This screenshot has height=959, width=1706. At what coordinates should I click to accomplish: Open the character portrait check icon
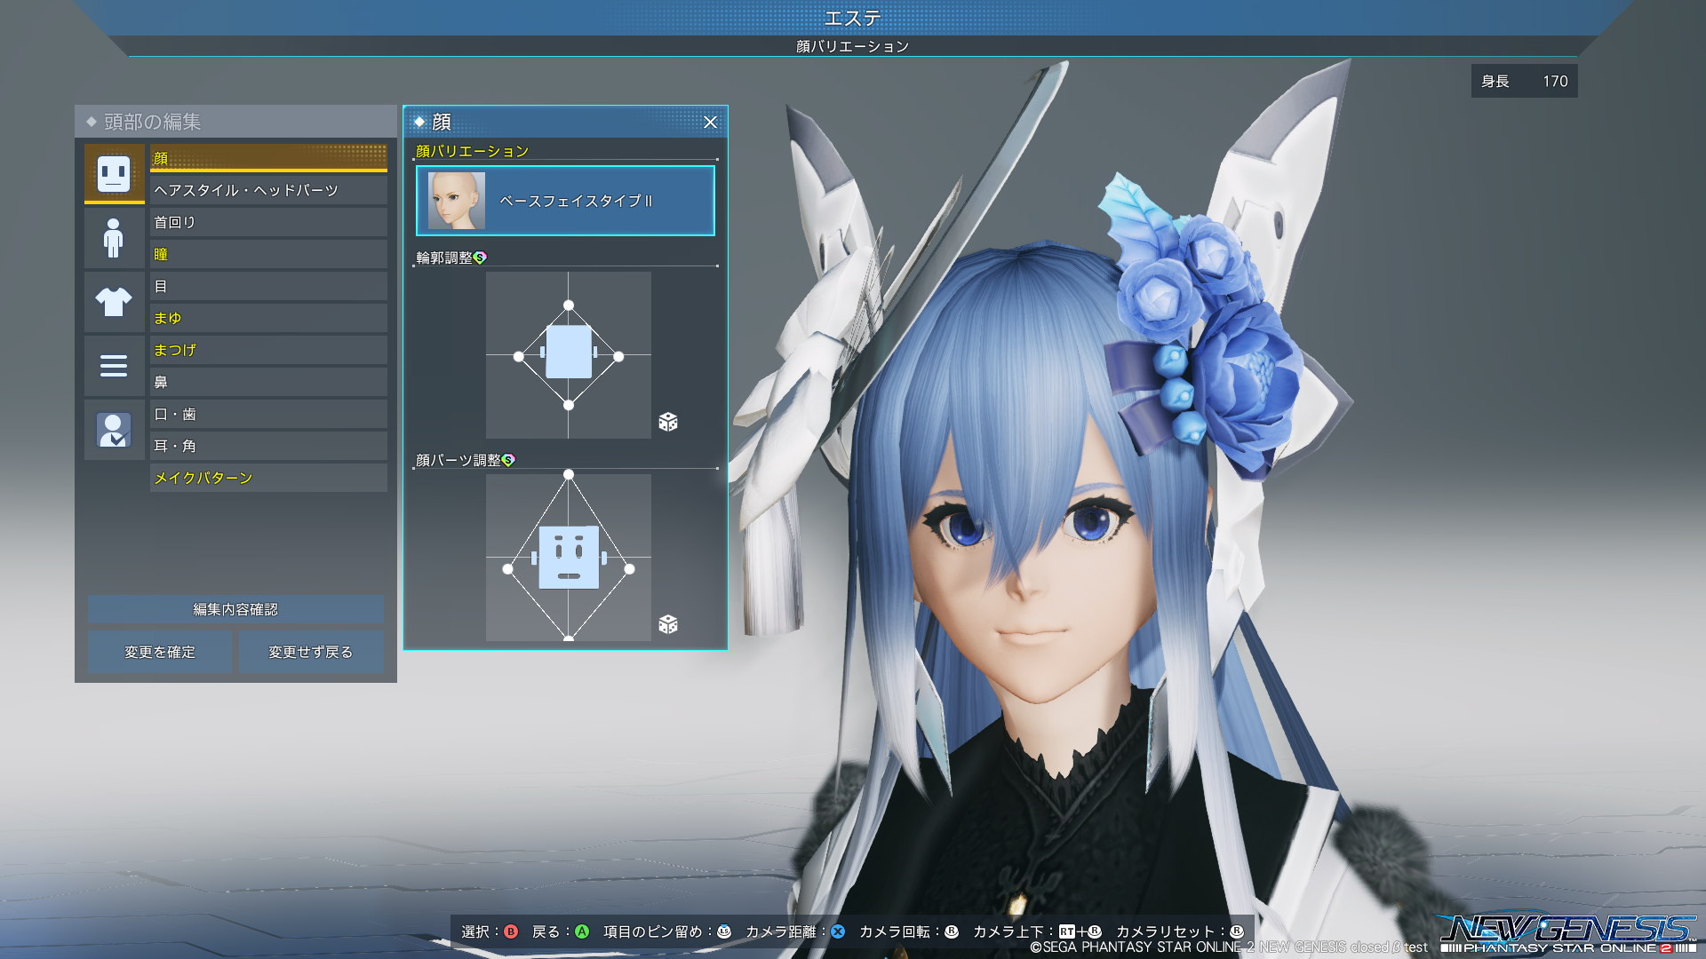[114, 430]
